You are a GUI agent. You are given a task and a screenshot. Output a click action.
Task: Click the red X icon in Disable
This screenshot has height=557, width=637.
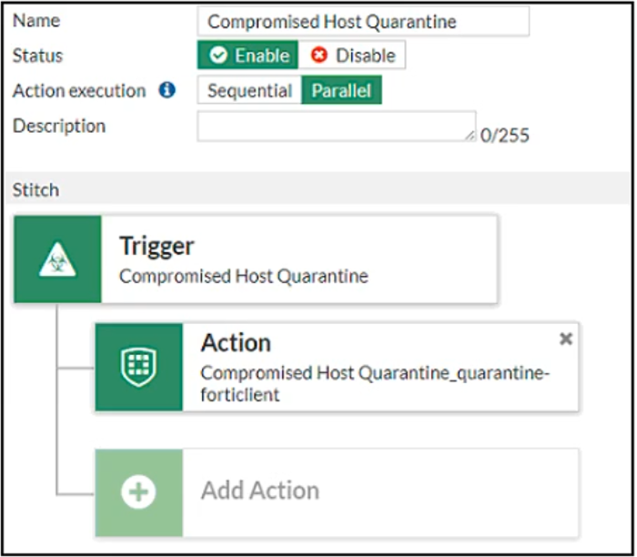tap(318, 56)
